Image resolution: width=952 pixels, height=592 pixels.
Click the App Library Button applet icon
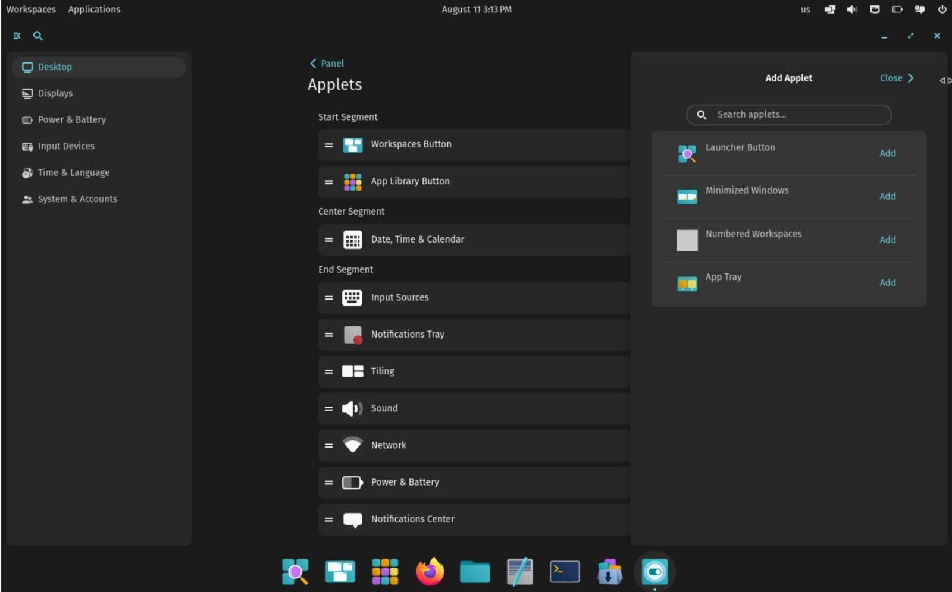click(352, 181)
